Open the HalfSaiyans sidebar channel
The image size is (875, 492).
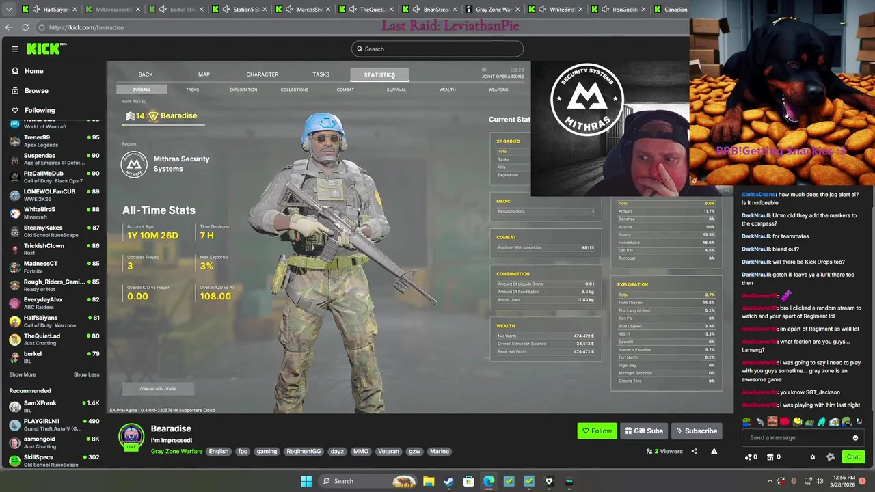[x=53, y=321]
